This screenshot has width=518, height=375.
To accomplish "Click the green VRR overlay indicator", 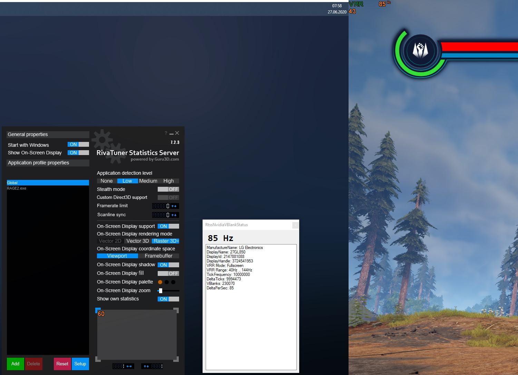I will [356, 4].
